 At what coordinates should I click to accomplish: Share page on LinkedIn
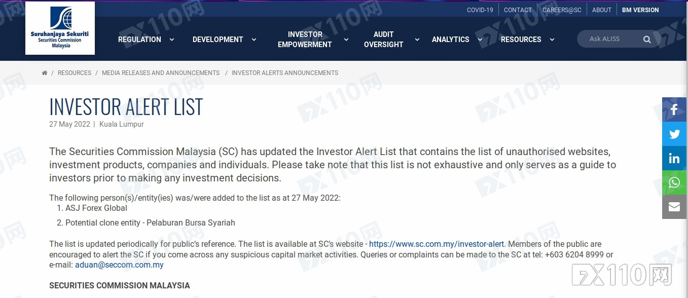pos(674,158)
